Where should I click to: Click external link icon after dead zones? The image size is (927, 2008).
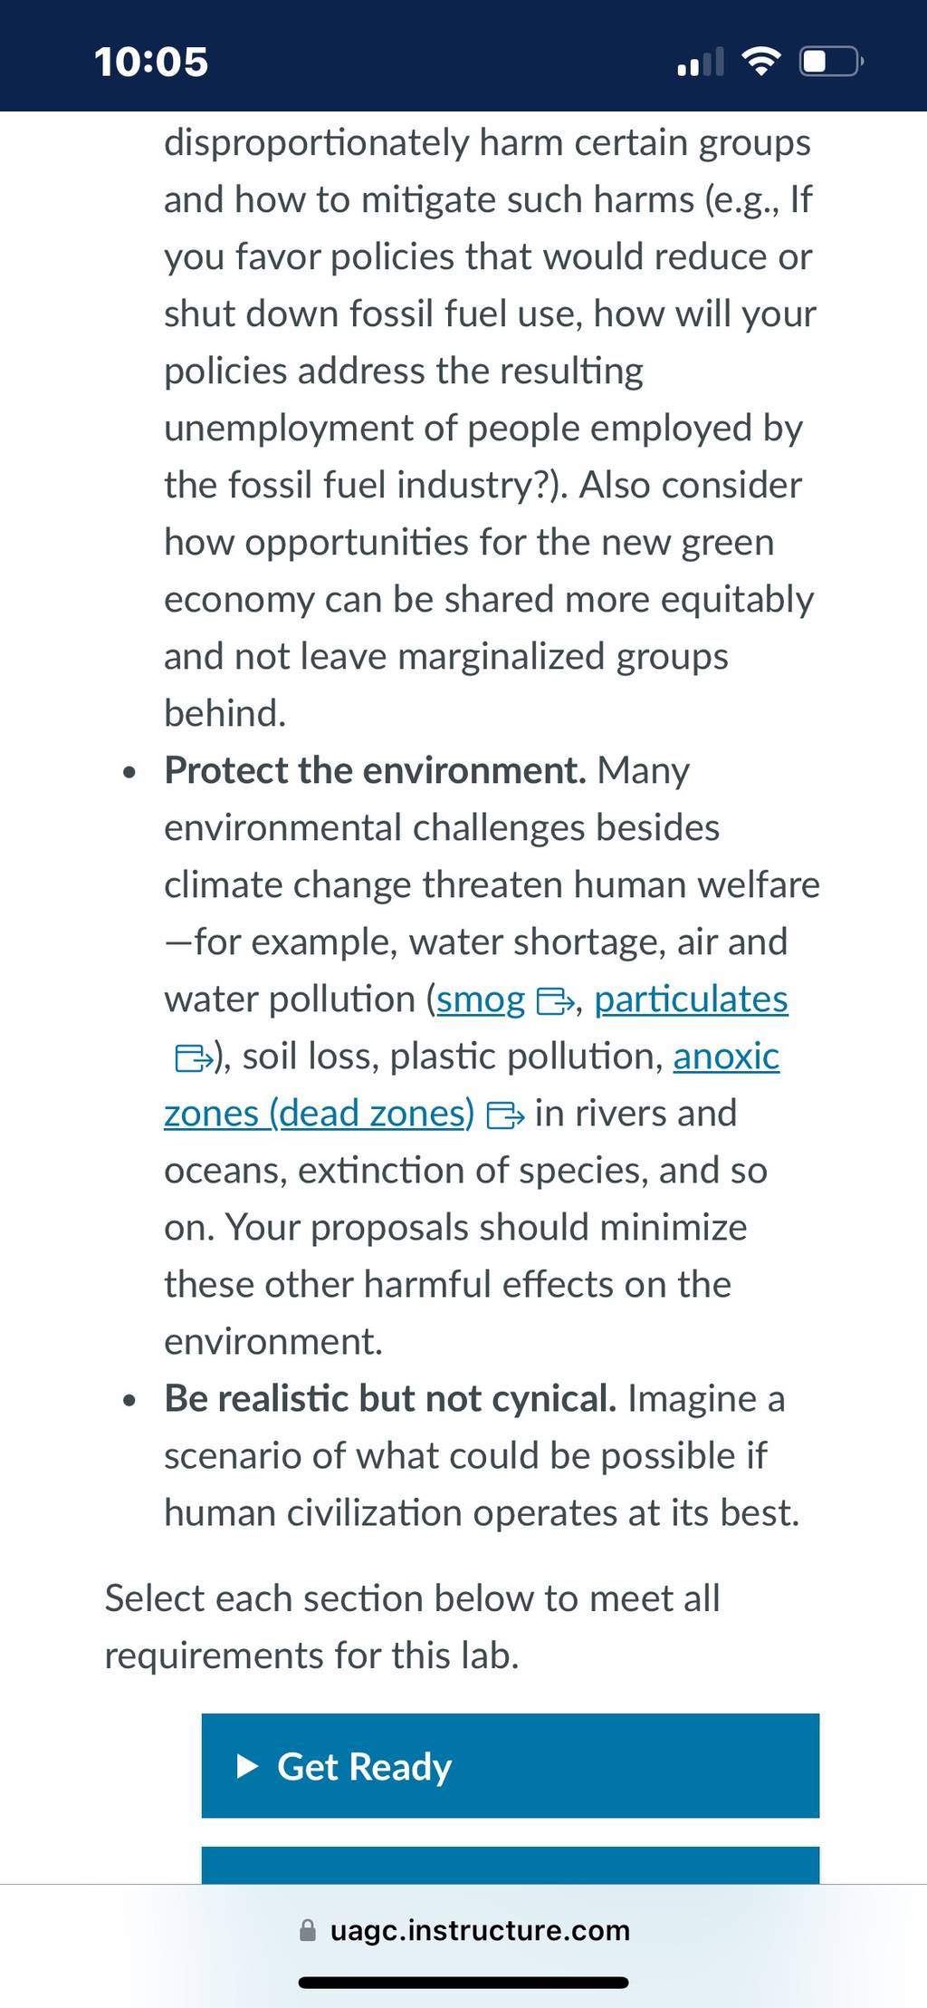505,1115
